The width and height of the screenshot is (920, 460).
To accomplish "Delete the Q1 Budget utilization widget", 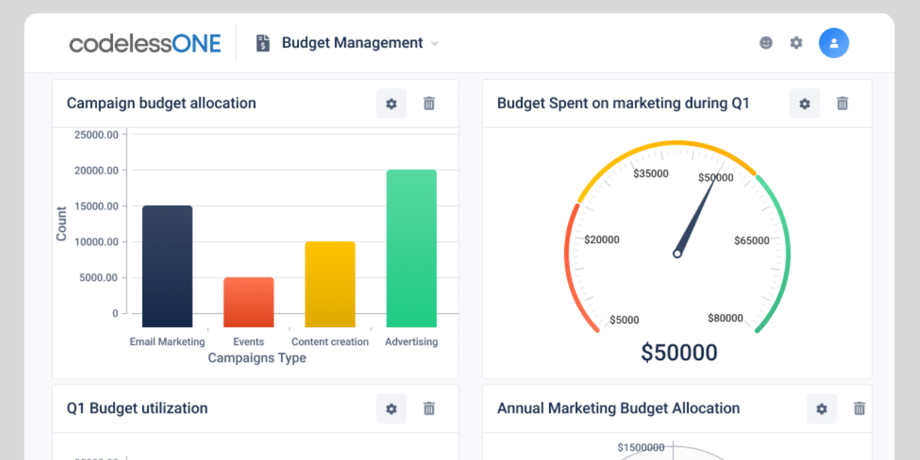I will click(429, 408).
